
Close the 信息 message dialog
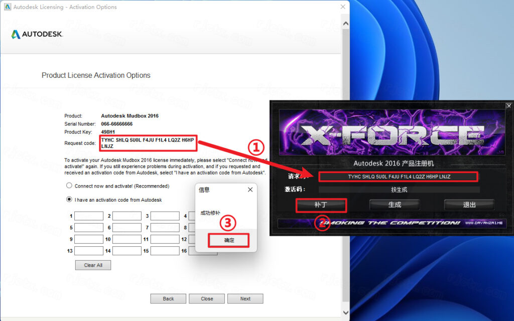coord(250,190)
